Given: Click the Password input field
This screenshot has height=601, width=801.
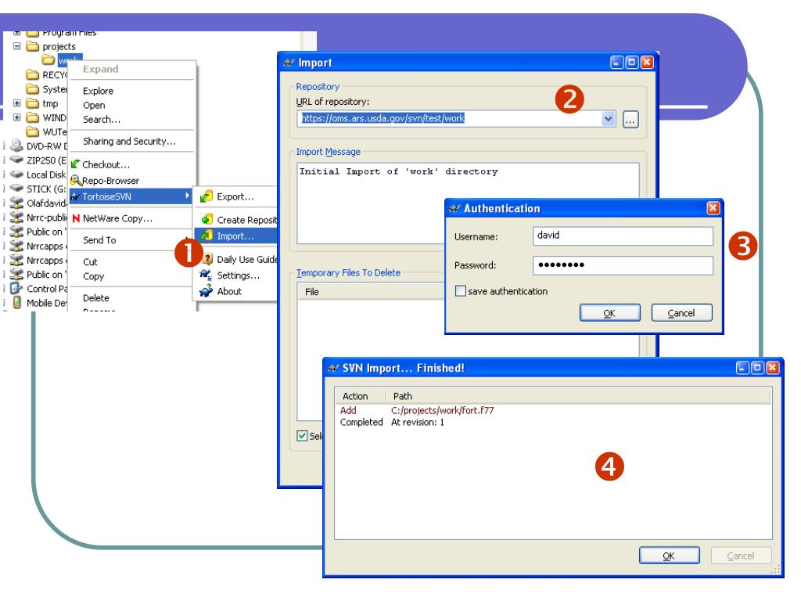Looking at the screenshot, I should [623, 265].
